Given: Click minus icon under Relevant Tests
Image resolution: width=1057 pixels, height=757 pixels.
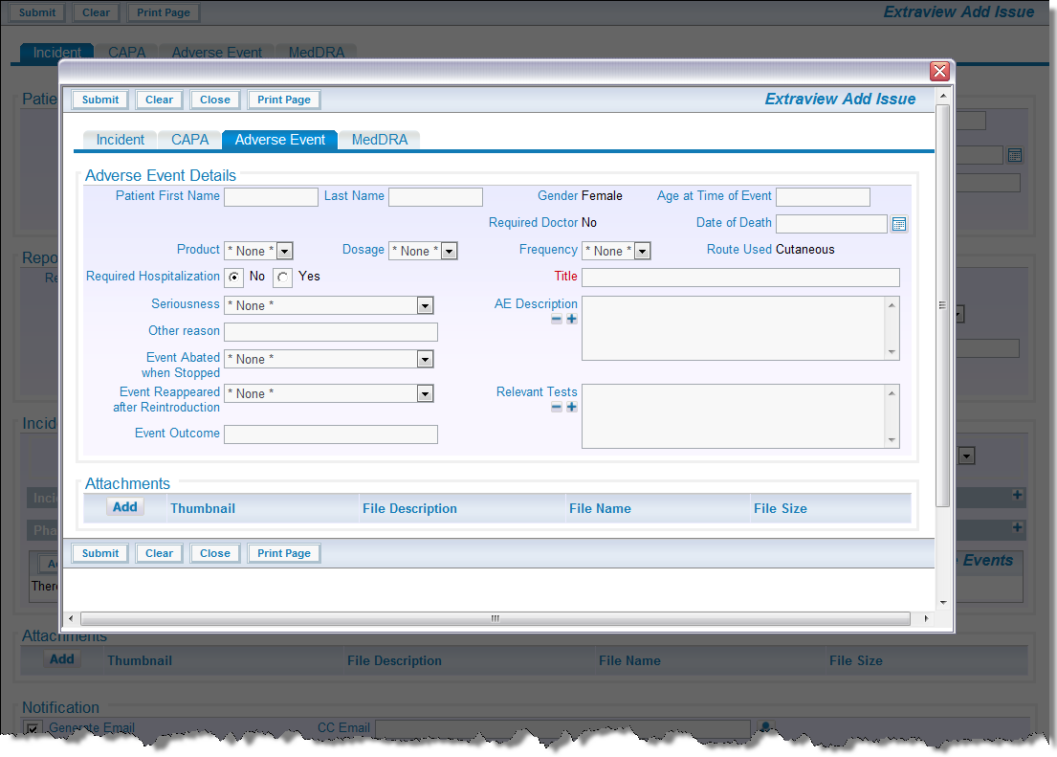Looking at the screenshot, I should 556,407.
